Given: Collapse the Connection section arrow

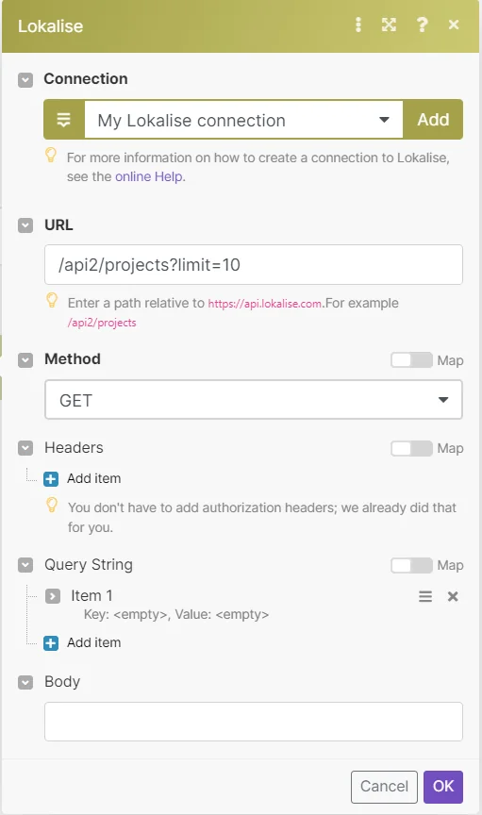Looking at the screenshot, I should click(25, 79).
